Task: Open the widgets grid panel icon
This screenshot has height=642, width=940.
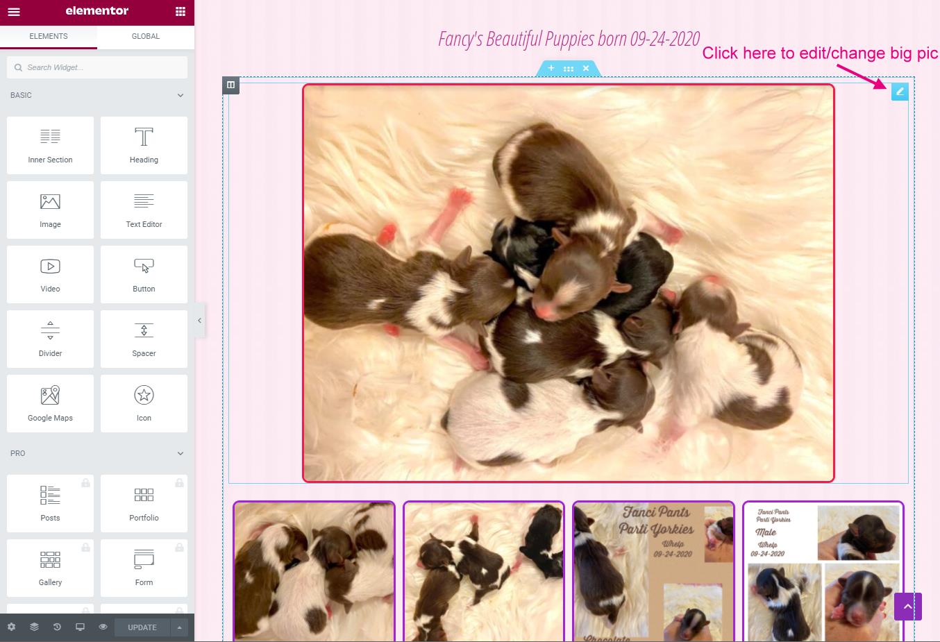Action: click(x=181, y=12)
